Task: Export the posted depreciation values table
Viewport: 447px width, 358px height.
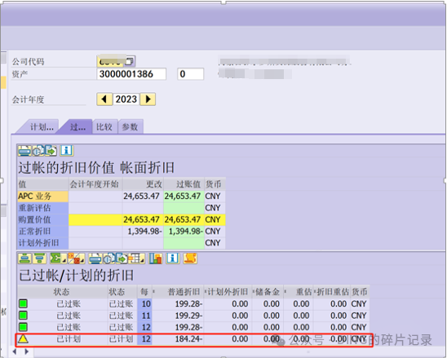Action: (51, 151)
